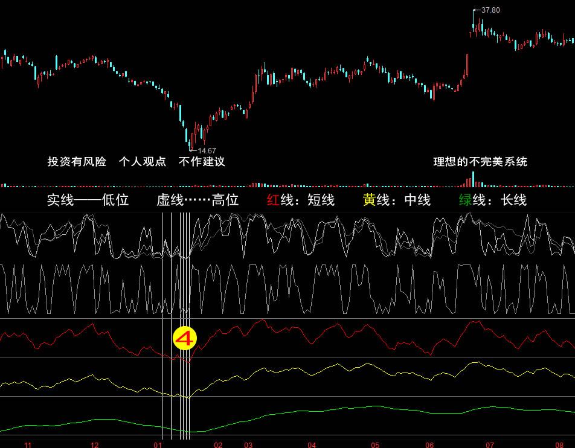Click the 红线：短线 legend entry
Viewport: 575px width, 448px height.
point(301,200)
